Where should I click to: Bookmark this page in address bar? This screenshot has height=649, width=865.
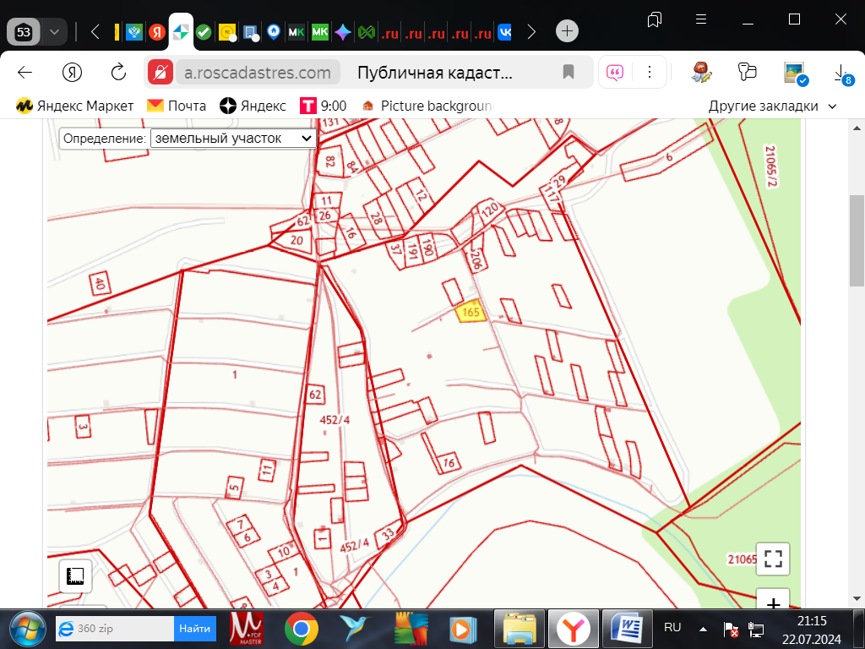tap(569, 72)
